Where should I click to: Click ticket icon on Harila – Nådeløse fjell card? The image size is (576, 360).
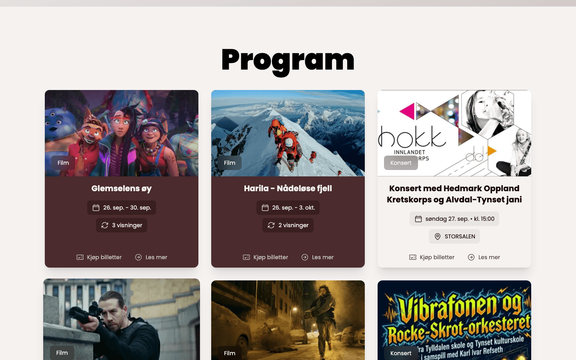(246, 257)
